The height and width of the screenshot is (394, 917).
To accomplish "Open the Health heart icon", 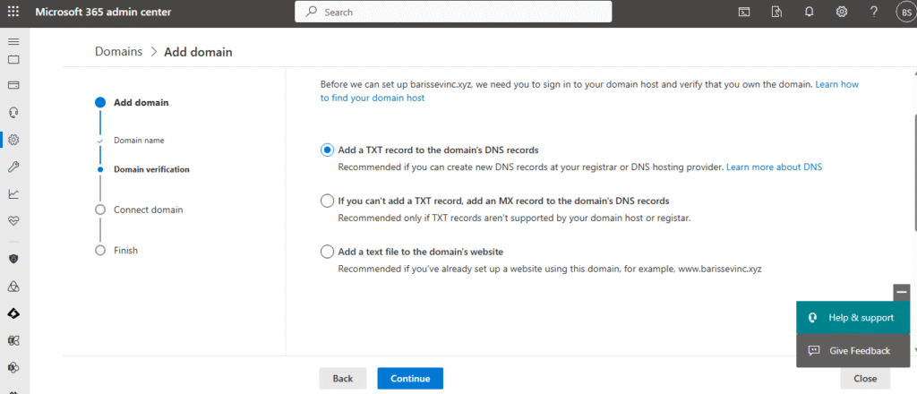I will (x=13, y=221).
